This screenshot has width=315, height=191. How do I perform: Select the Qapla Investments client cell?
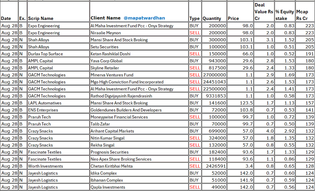[x=139, y=187]
